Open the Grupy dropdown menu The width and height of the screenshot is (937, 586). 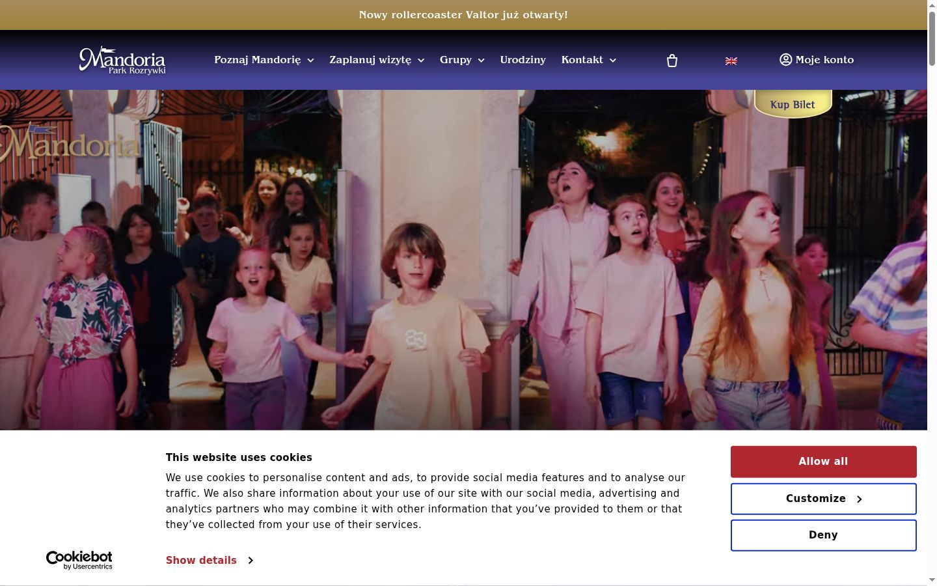tap(462, 60)
